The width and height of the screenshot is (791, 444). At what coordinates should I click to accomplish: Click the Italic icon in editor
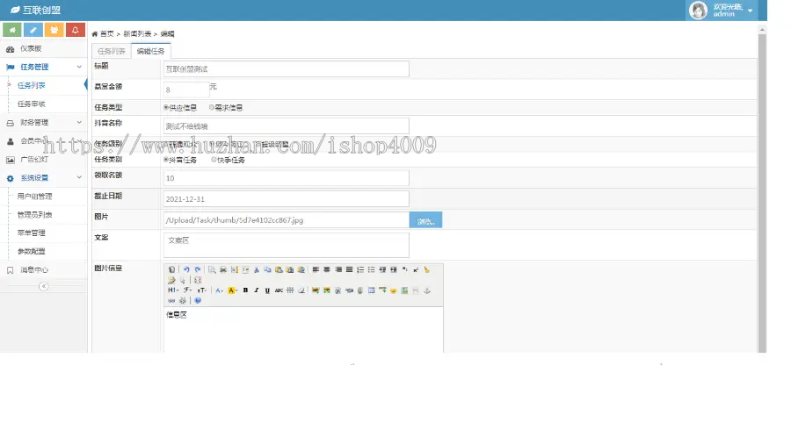tap(257, 290)
